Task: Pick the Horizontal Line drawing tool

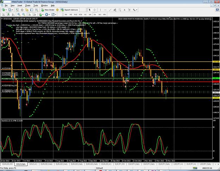Action: tap(105, 10)
